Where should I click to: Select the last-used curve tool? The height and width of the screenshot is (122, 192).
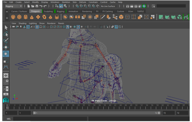(6, 67)
